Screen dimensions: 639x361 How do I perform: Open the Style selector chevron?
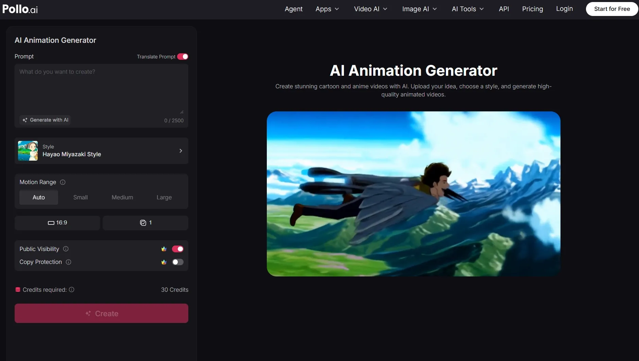tap(181, 151)
